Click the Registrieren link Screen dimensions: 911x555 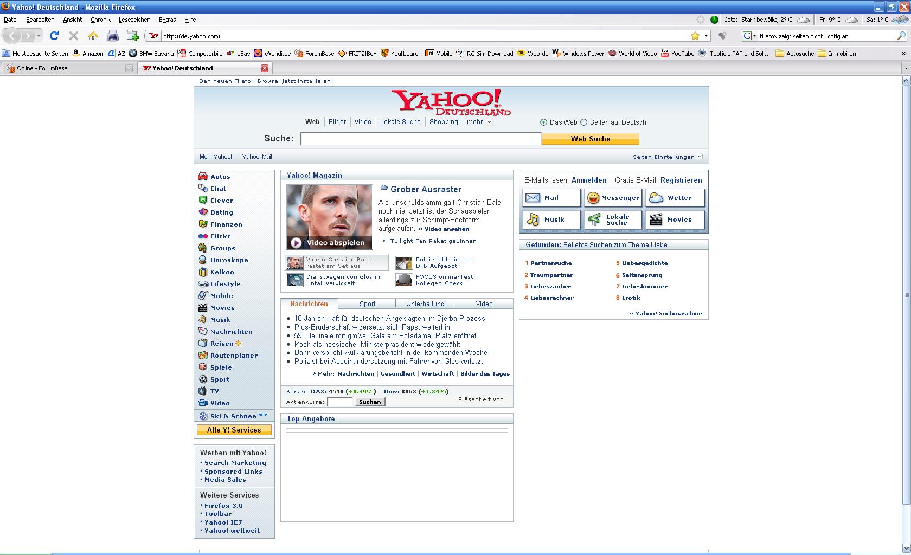pos(681,180)
